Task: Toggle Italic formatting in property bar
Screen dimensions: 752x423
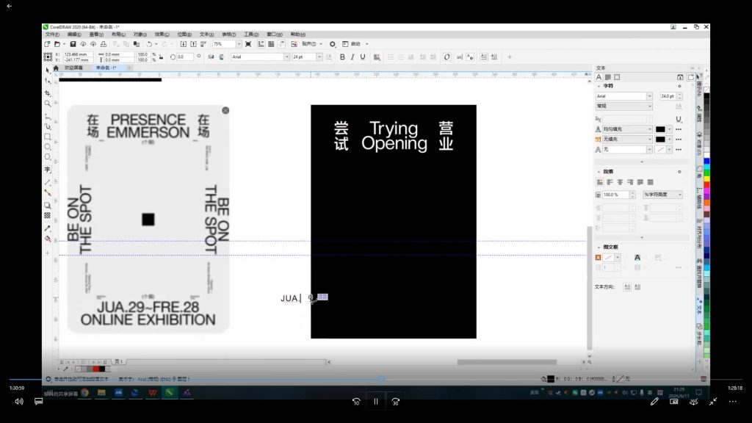Action: click(352, 57)
